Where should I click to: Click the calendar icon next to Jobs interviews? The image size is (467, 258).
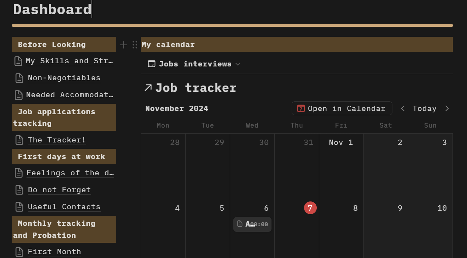[152, 64]
